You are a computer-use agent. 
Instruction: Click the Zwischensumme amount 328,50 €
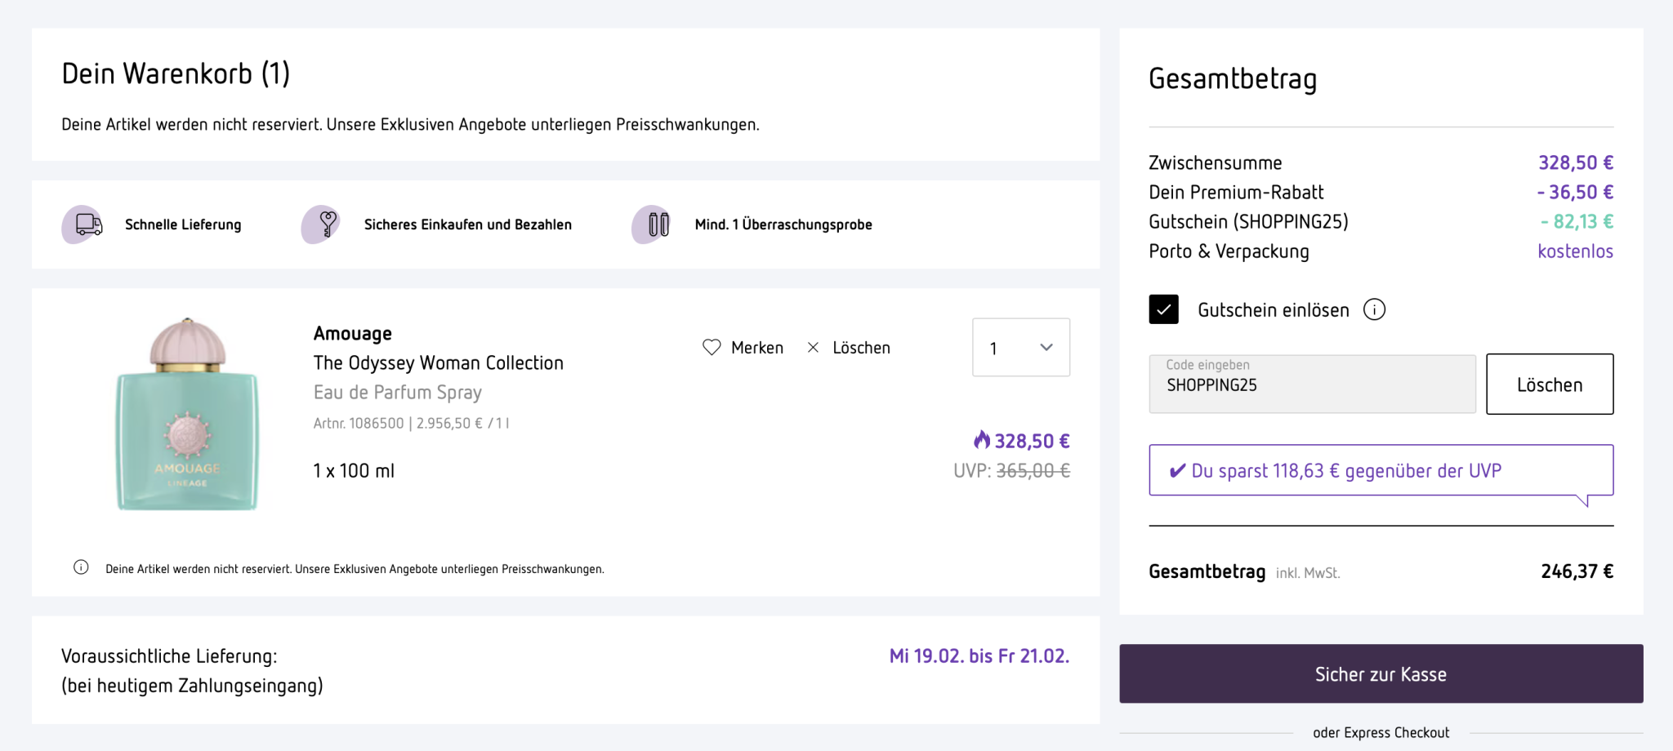click(1576, 162)
